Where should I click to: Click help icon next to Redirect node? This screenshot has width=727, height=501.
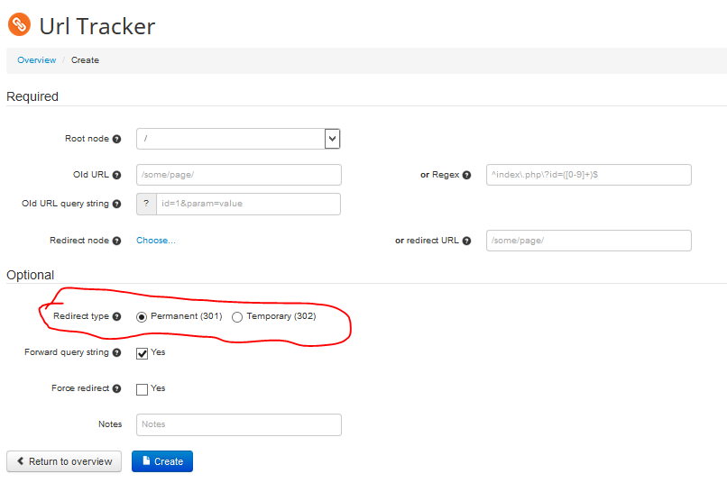[x=116, y=241]
